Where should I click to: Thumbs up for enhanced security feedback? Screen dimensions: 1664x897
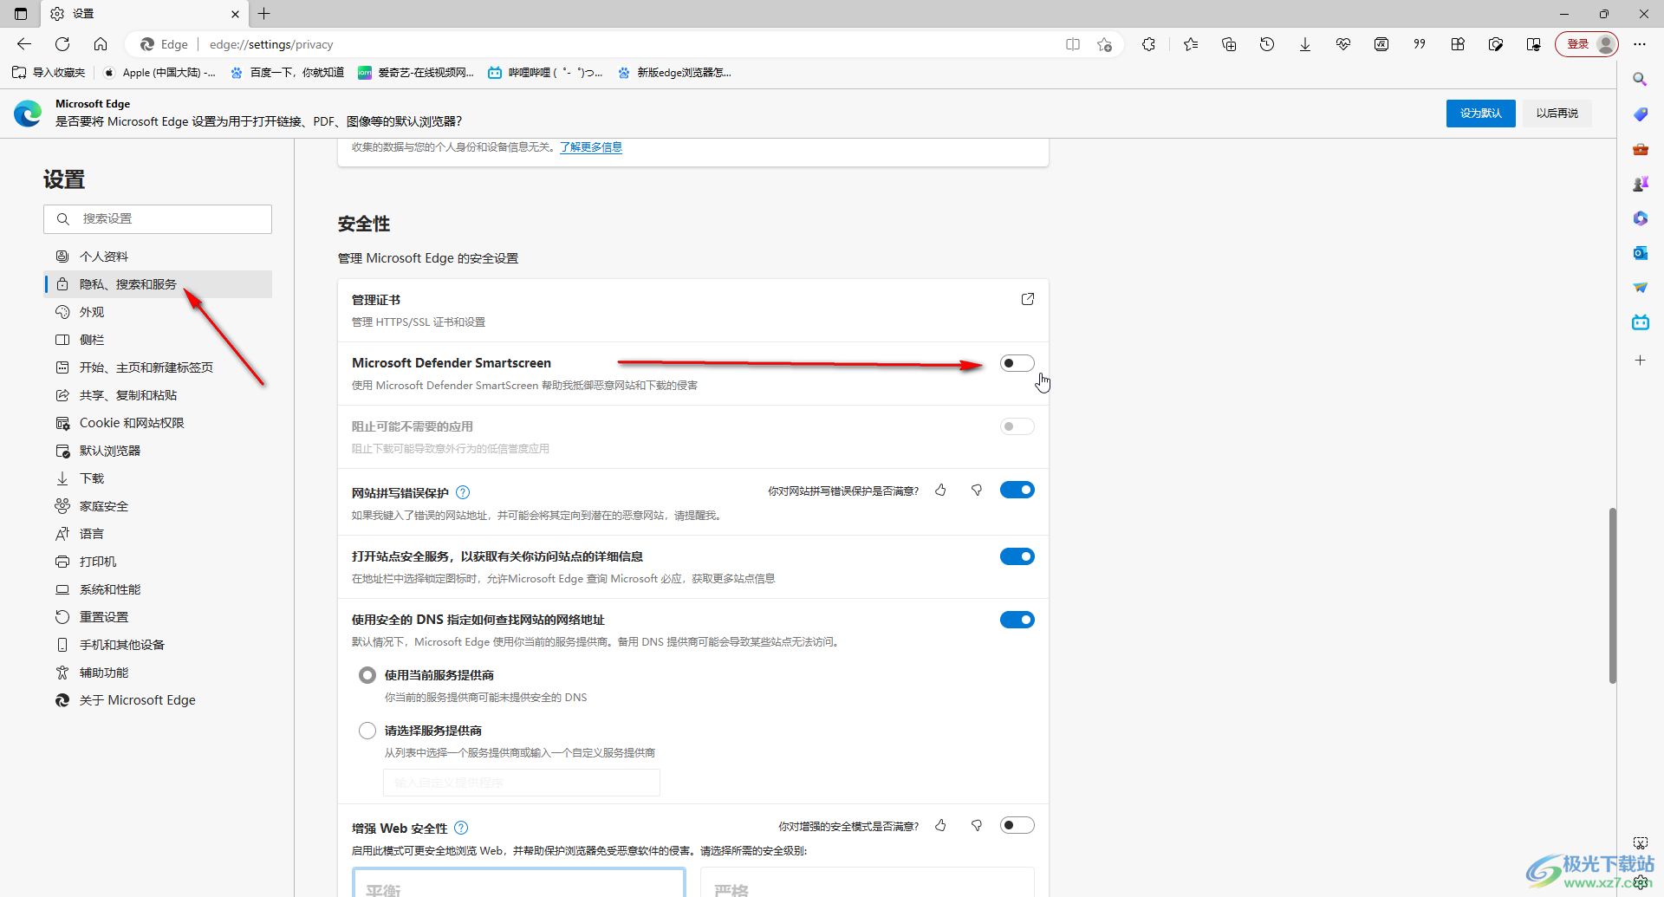[940, 826]
